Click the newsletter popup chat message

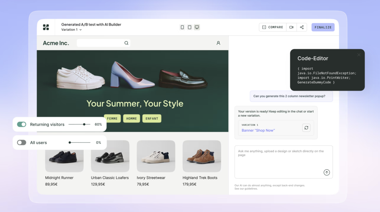pyautogui.click(x=291, y=96)
